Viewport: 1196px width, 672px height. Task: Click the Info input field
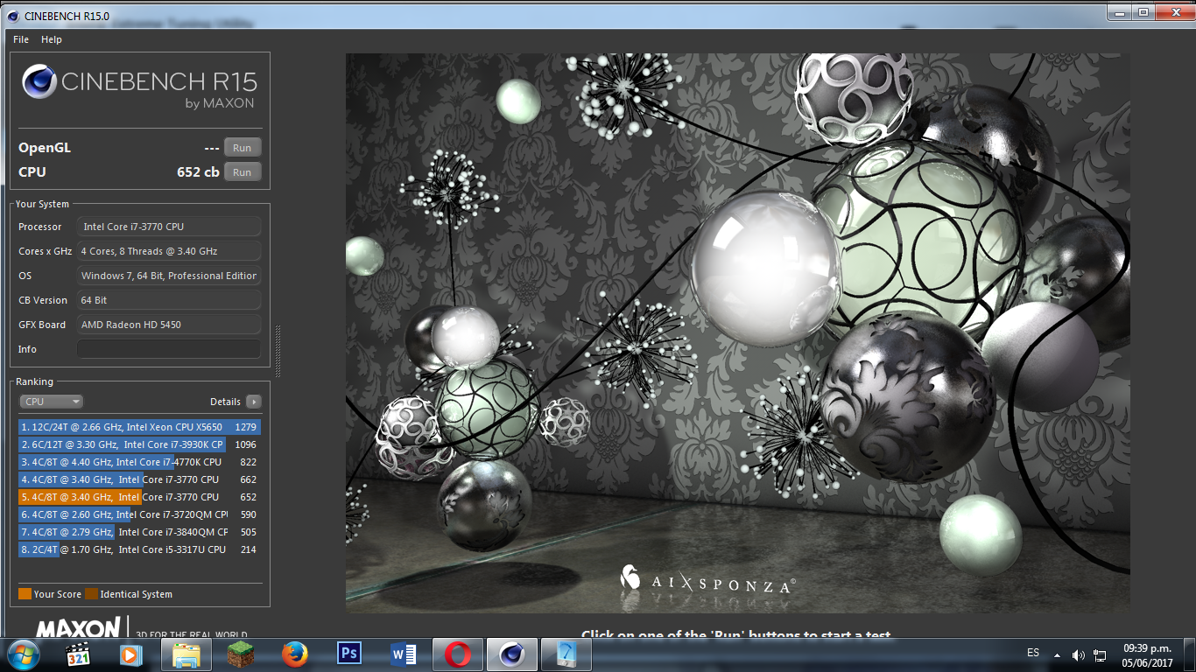[169, 349]
